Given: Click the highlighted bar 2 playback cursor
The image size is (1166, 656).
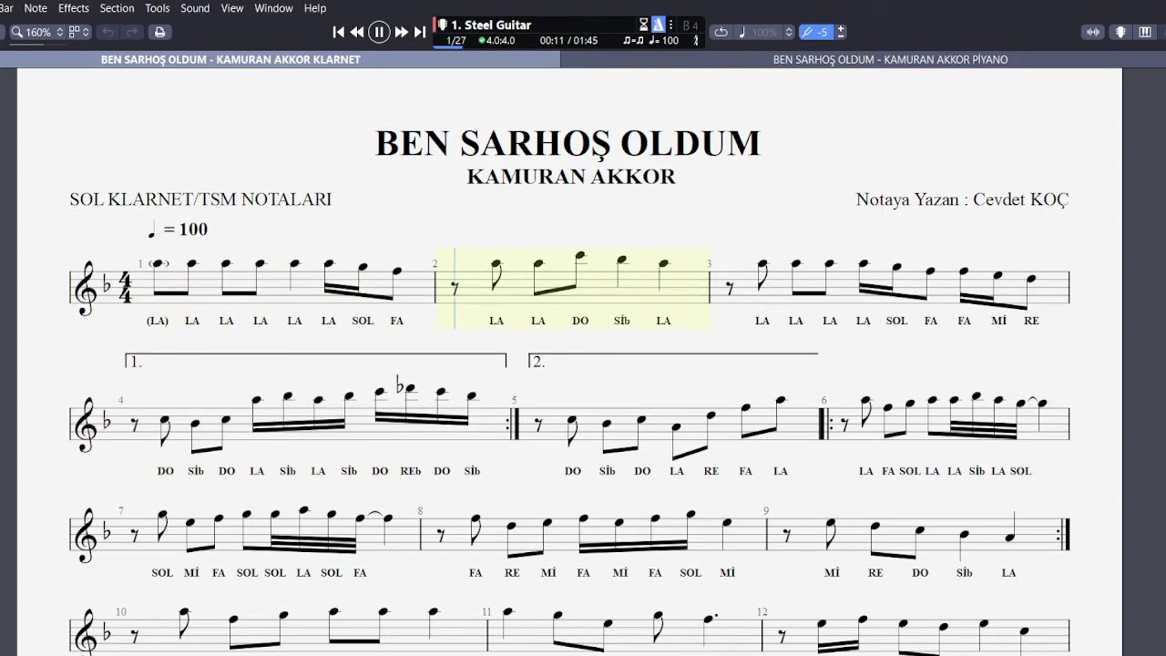Looking at the screenshot, I should point(455,289).
